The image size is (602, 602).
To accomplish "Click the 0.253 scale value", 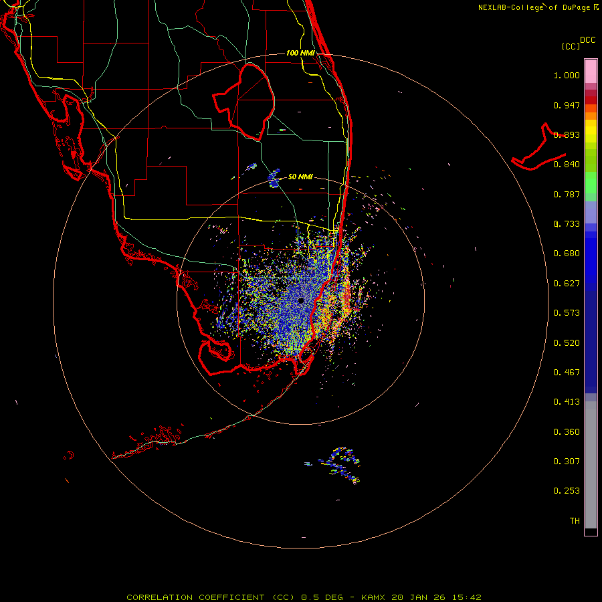I will point(567,491).
